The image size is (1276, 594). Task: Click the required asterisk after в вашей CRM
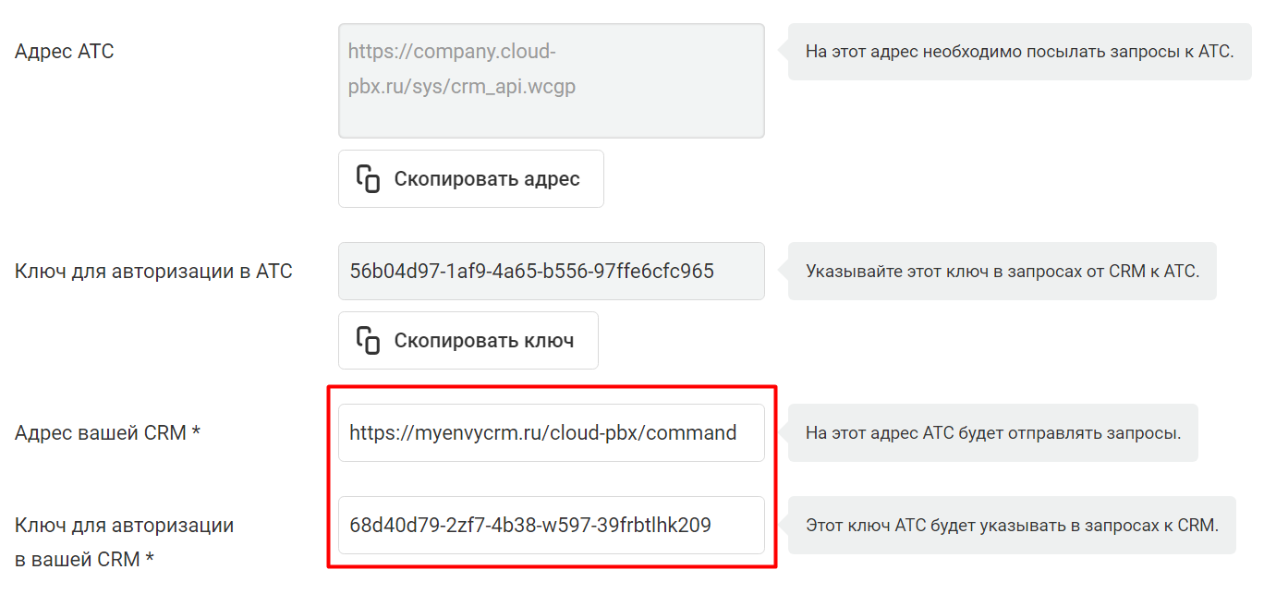[x=150, y=557]
